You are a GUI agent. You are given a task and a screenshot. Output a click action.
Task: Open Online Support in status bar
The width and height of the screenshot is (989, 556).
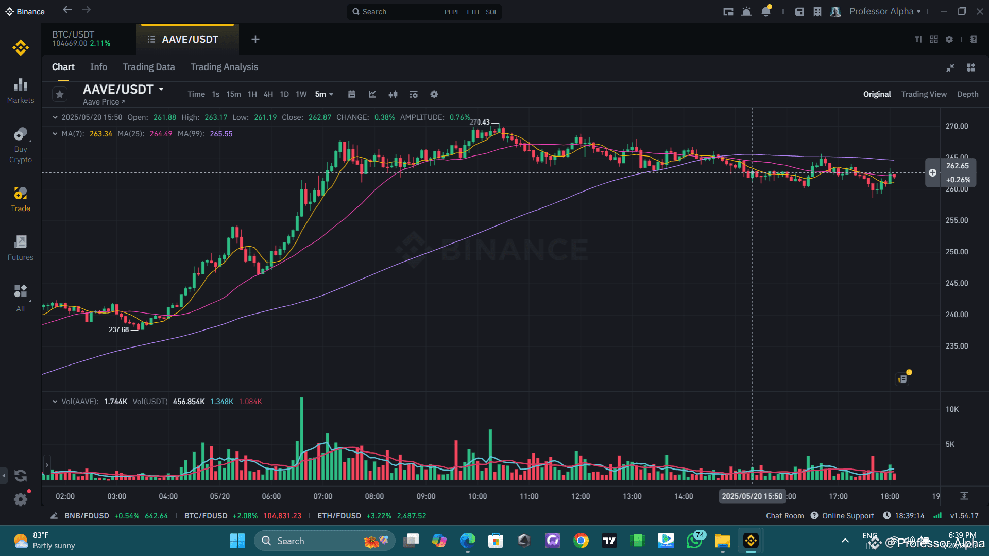(x=843, y=516)
